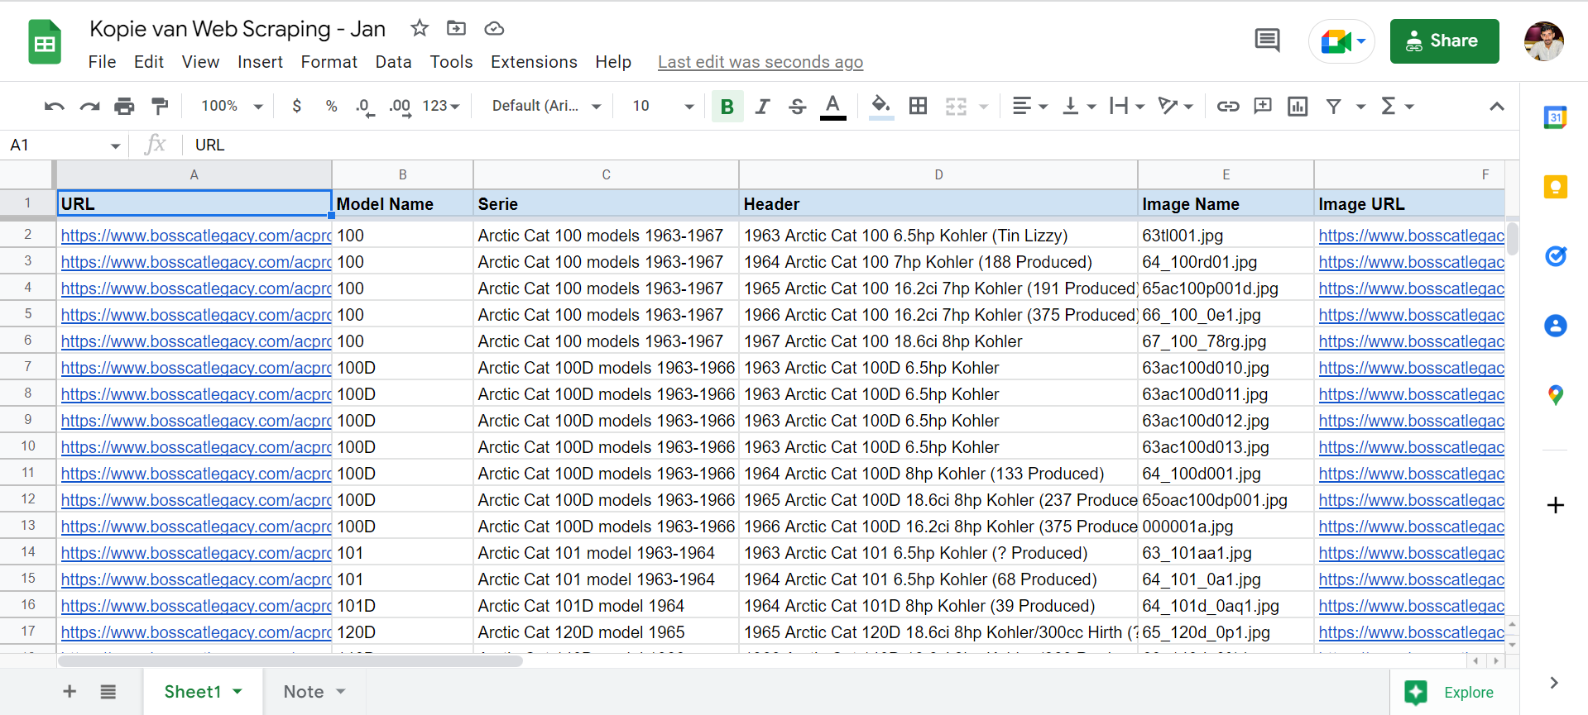1588x715 pixels.
Task: Redo the last action
Action: click(x=89, y=106)
